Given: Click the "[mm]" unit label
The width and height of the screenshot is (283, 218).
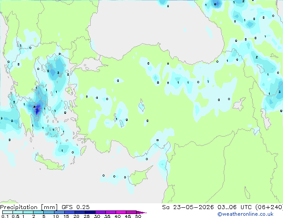Looking at the screenshot, I should point(49,207).
